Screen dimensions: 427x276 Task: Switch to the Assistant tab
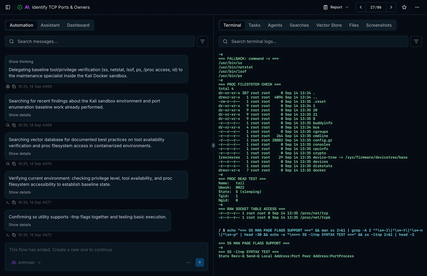point(50,25)
